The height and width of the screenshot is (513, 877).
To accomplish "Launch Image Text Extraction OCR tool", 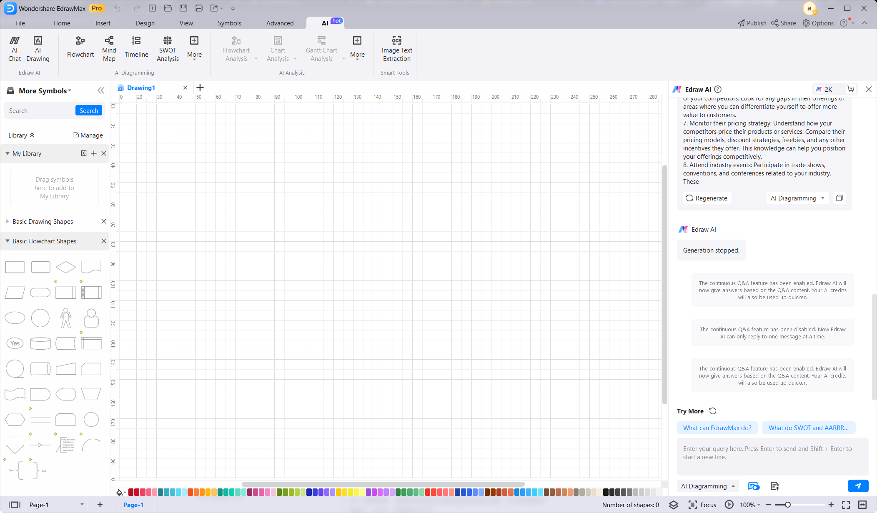I will pos(396,49).
